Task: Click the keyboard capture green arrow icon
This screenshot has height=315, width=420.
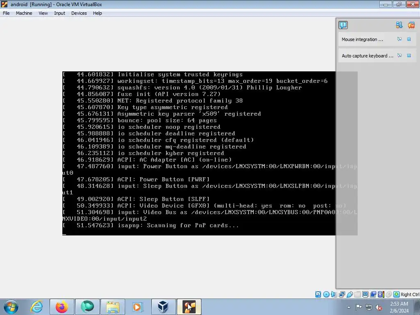Action: click(397, 294)
